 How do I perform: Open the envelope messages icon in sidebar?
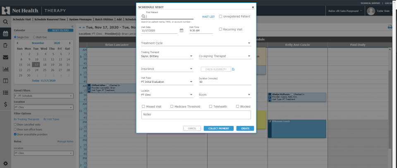(6, 57)
